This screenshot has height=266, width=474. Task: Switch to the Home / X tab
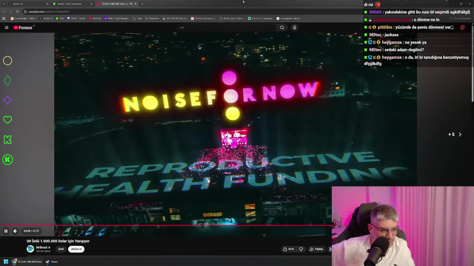tap(26, 4)
